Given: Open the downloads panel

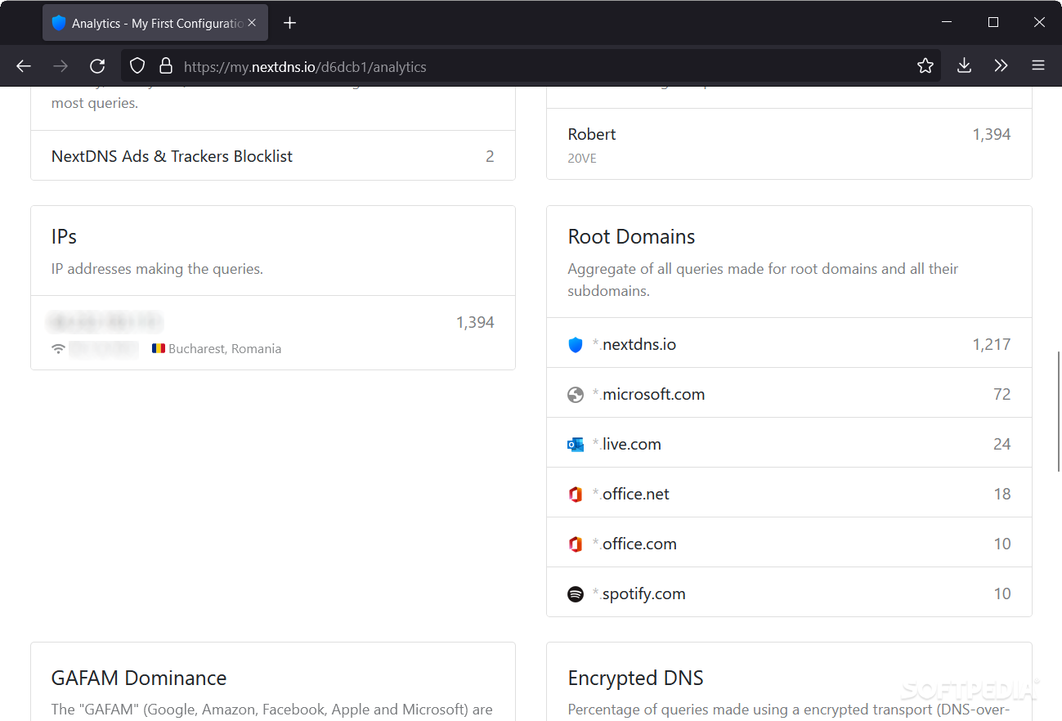Looking at the screenshot, I should [965, 66].
